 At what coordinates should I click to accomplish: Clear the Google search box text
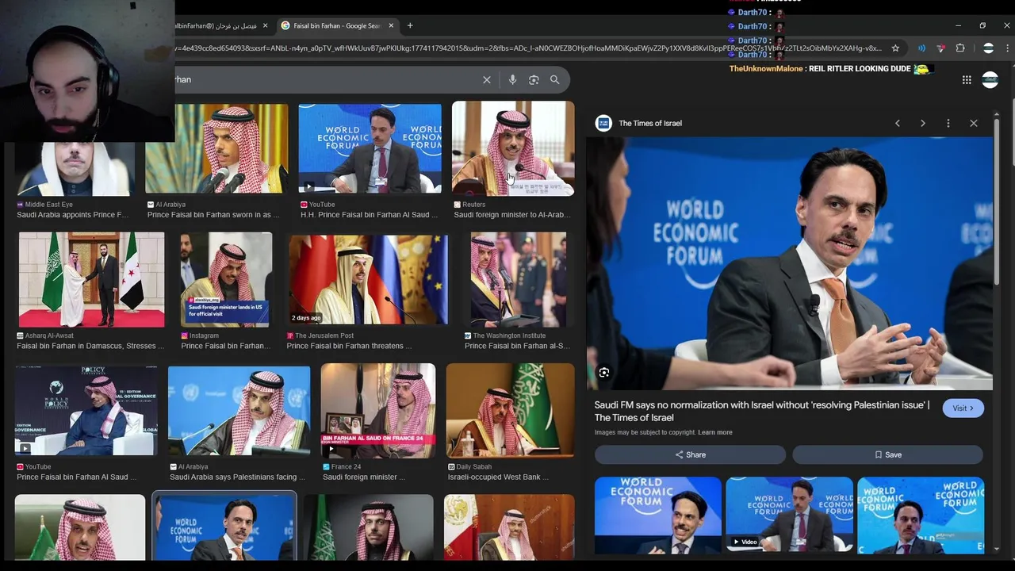[x=487, y=79]
